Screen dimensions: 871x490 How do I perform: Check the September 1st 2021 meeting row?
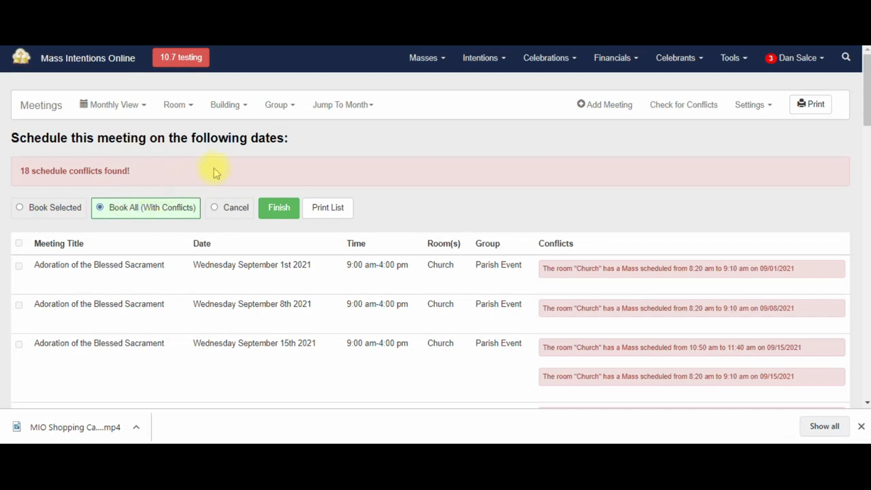[19, 265]
